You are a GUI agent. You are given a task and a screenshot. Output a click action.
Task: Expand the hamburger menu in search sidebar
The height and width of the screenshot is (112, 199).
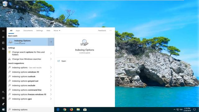coord(3,31)
